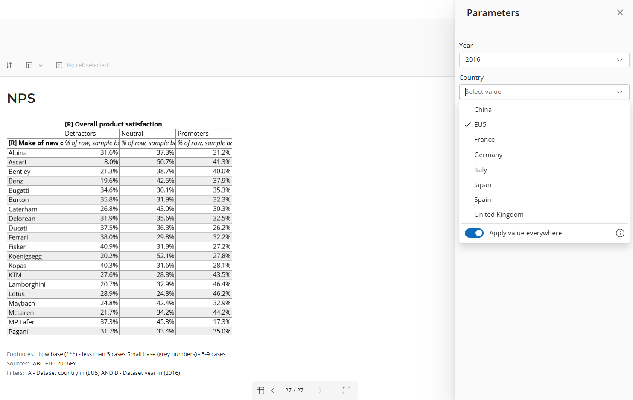Image resolution: width=633 pixels, height=400 pixels.
Task: Go to the next page
Action: tap(320, 391)
